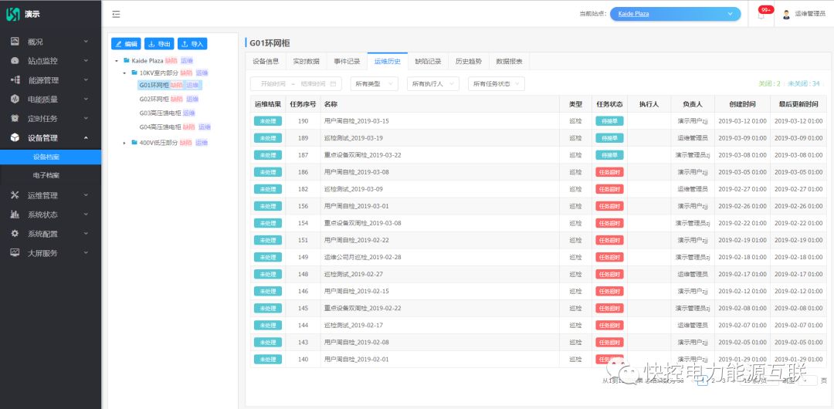Click the 导出 export button
Viewport: 834px width, 409px height.
[159, 44]
